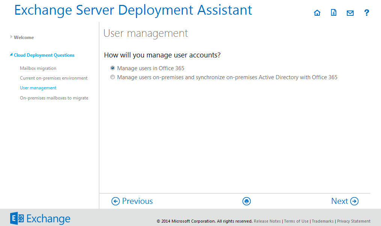The height and width of the screenshot is (226, 381).
Task: Collapse Cloud Deployment Questions section
Action: tap(12, 55)
